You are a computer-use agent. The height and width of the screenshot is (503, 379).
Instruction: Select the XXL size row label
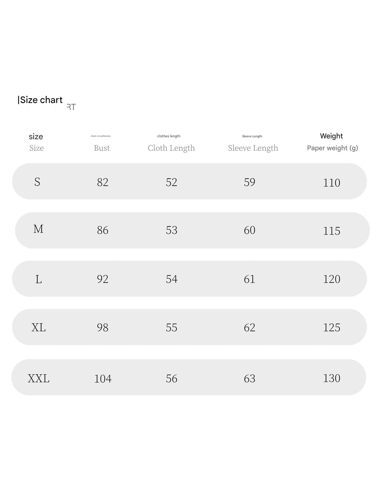(x=38, y=378)
